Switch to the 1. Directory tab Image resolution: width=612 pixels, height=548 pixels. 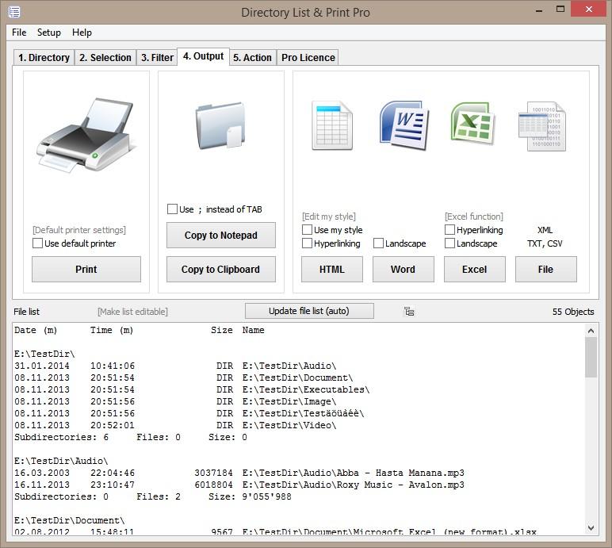tap(44, 57)
